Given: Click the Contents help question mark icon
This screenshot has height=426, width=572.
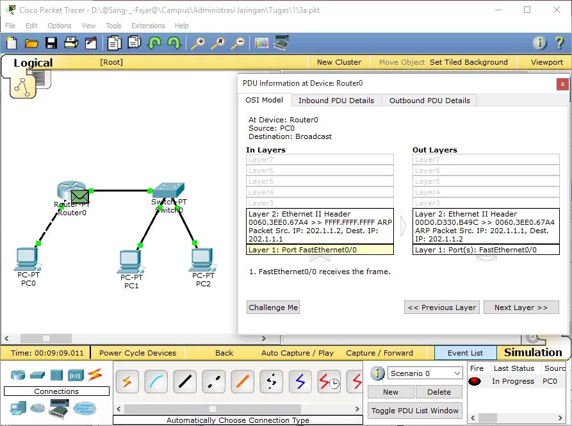Looking at the screenshot, I should (x=559, y=43).
